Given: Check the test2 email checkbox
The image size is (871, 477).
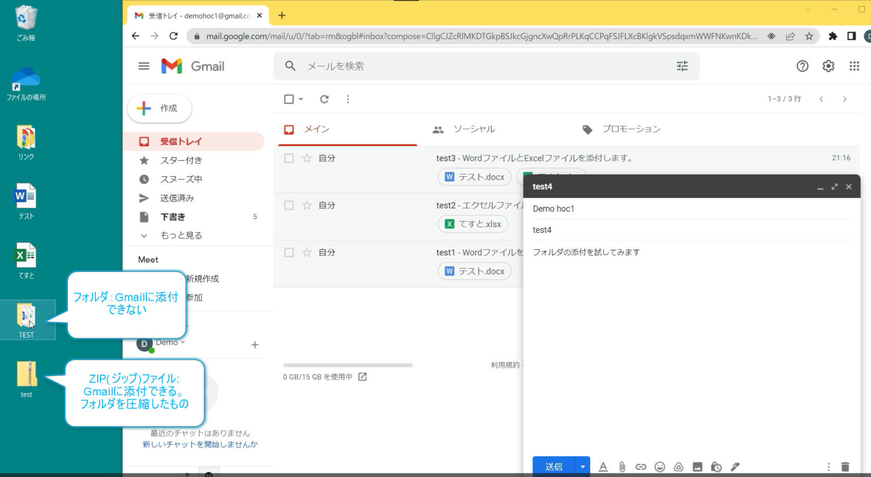Looking at the screenshot, I should point(289,205).
